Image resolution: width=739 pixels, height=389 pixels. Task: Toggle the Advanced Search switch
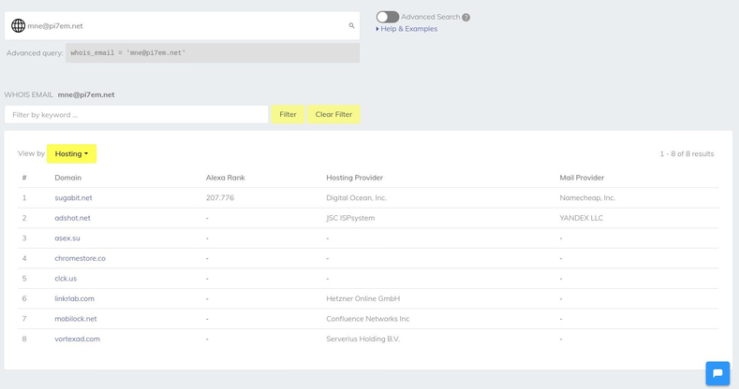[x=388, y=17]
